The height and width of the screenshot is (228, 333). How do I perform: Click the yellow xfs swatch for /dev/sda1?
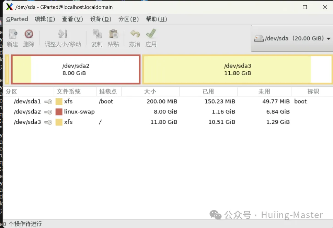[59, 101]
